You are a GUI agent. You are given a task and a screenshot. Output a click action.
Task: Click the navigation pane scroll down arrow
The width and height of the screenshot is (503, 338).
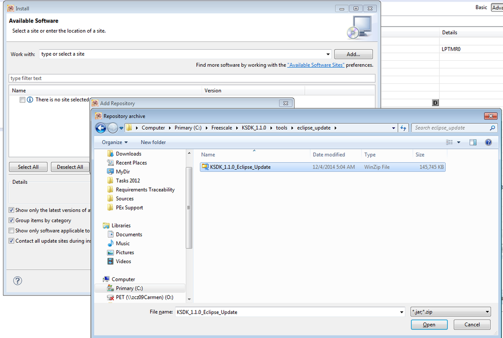(x=189, y=299)
